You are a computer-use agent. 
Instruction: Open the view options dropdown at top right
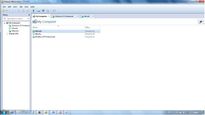[x=201, y=22]
